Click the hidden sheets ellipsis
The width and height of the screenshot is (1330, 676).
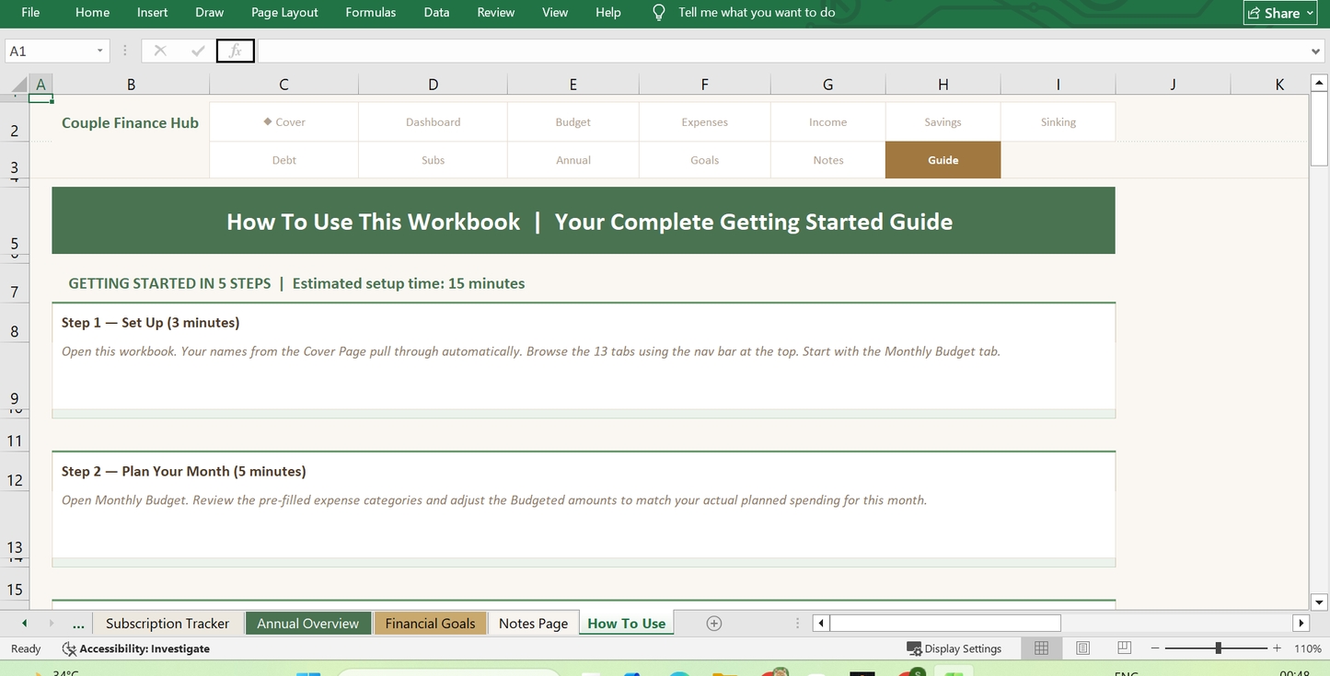(78, 624)
